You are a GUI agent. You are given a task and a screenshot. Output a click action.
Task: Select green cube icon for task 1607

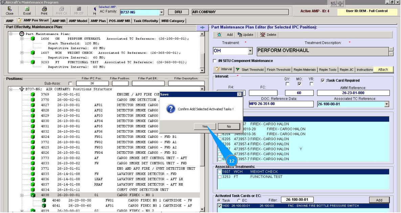click(x=33, y=53)
